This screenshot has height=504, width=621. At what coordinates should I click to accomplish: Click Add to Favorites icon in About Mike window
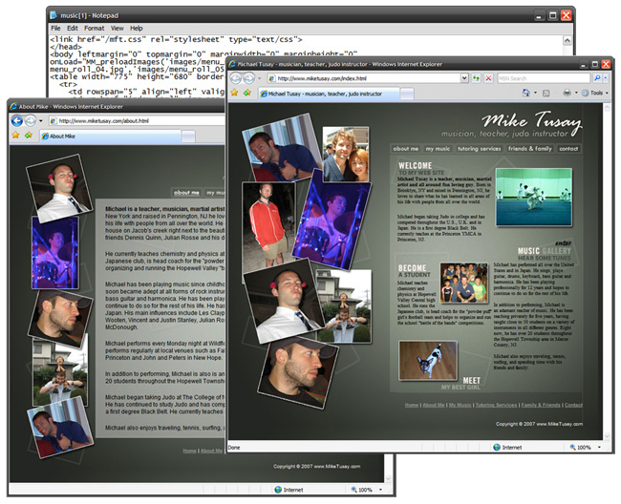29,136
